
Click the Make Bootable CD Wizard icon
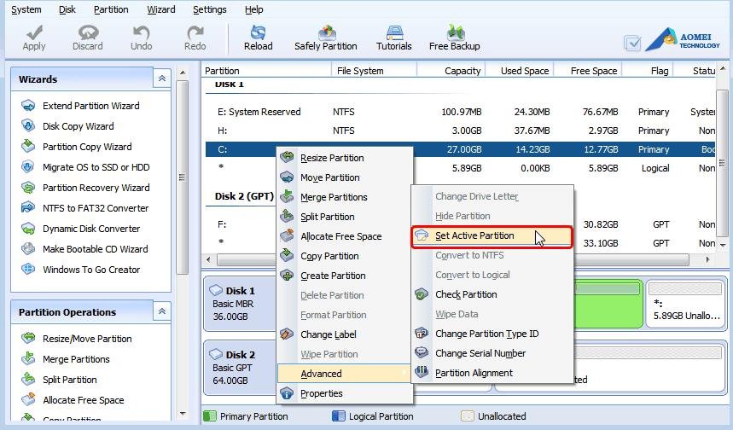28,248
